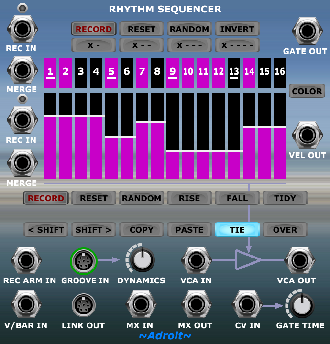Click the GROOVE IN multi-pin connector
Viewport: 330px width, 344px height.
(x=84, y=261)
